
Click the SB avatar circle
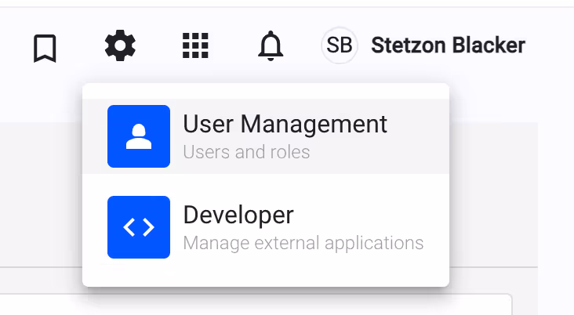coord(339,46)
